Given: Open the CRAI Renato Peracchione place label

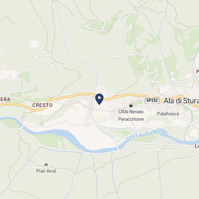Looking at the screenshot, I should click(131, 115).
